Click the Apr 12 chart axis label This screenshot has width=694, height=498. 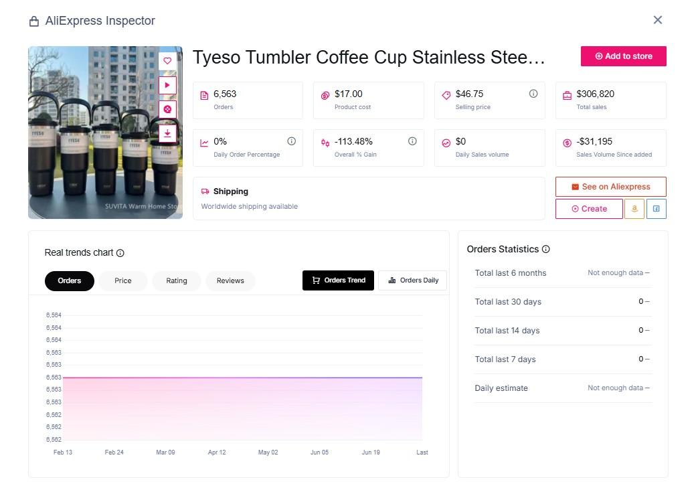coord(217,452)
